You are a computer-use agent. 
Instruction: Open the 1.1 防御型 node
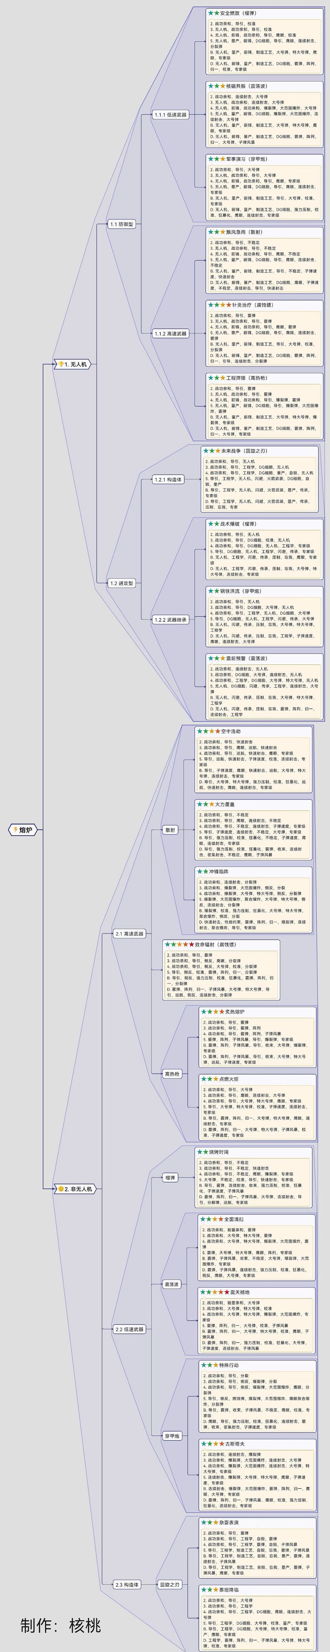click(121, 224)
